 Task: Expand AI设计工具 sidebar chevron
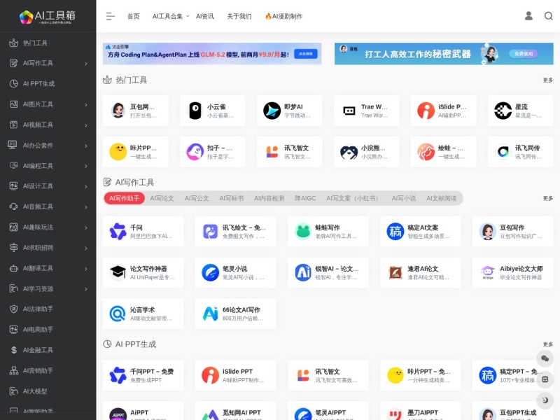[86, 186]
